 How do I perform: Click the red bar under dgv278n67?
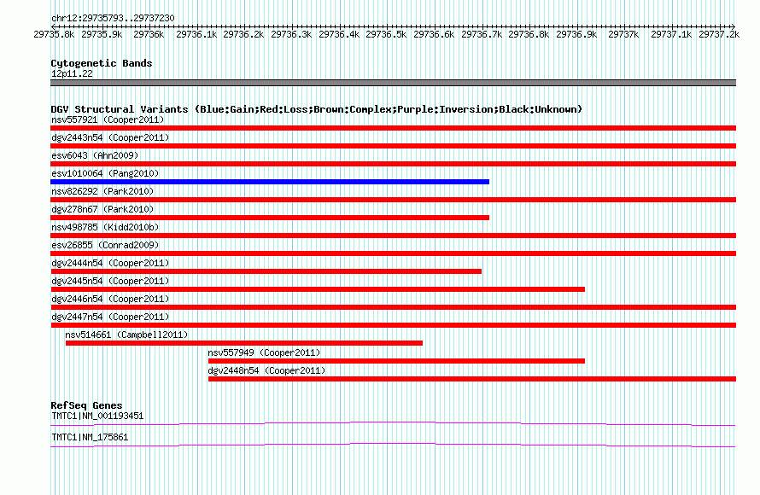[270, 218]
